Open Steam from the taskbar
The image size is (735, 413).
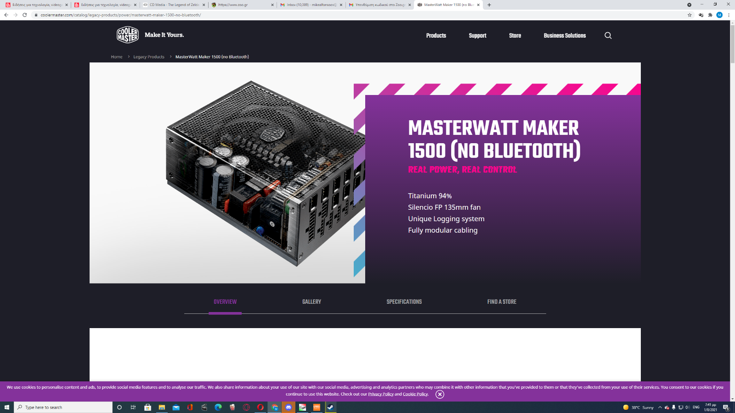click(330, 407)
